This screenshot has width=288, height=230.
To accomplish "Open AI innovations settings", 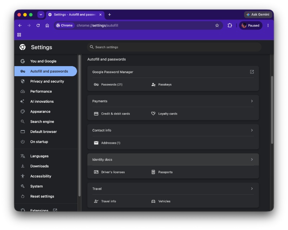I will click(x=46, y=101).
